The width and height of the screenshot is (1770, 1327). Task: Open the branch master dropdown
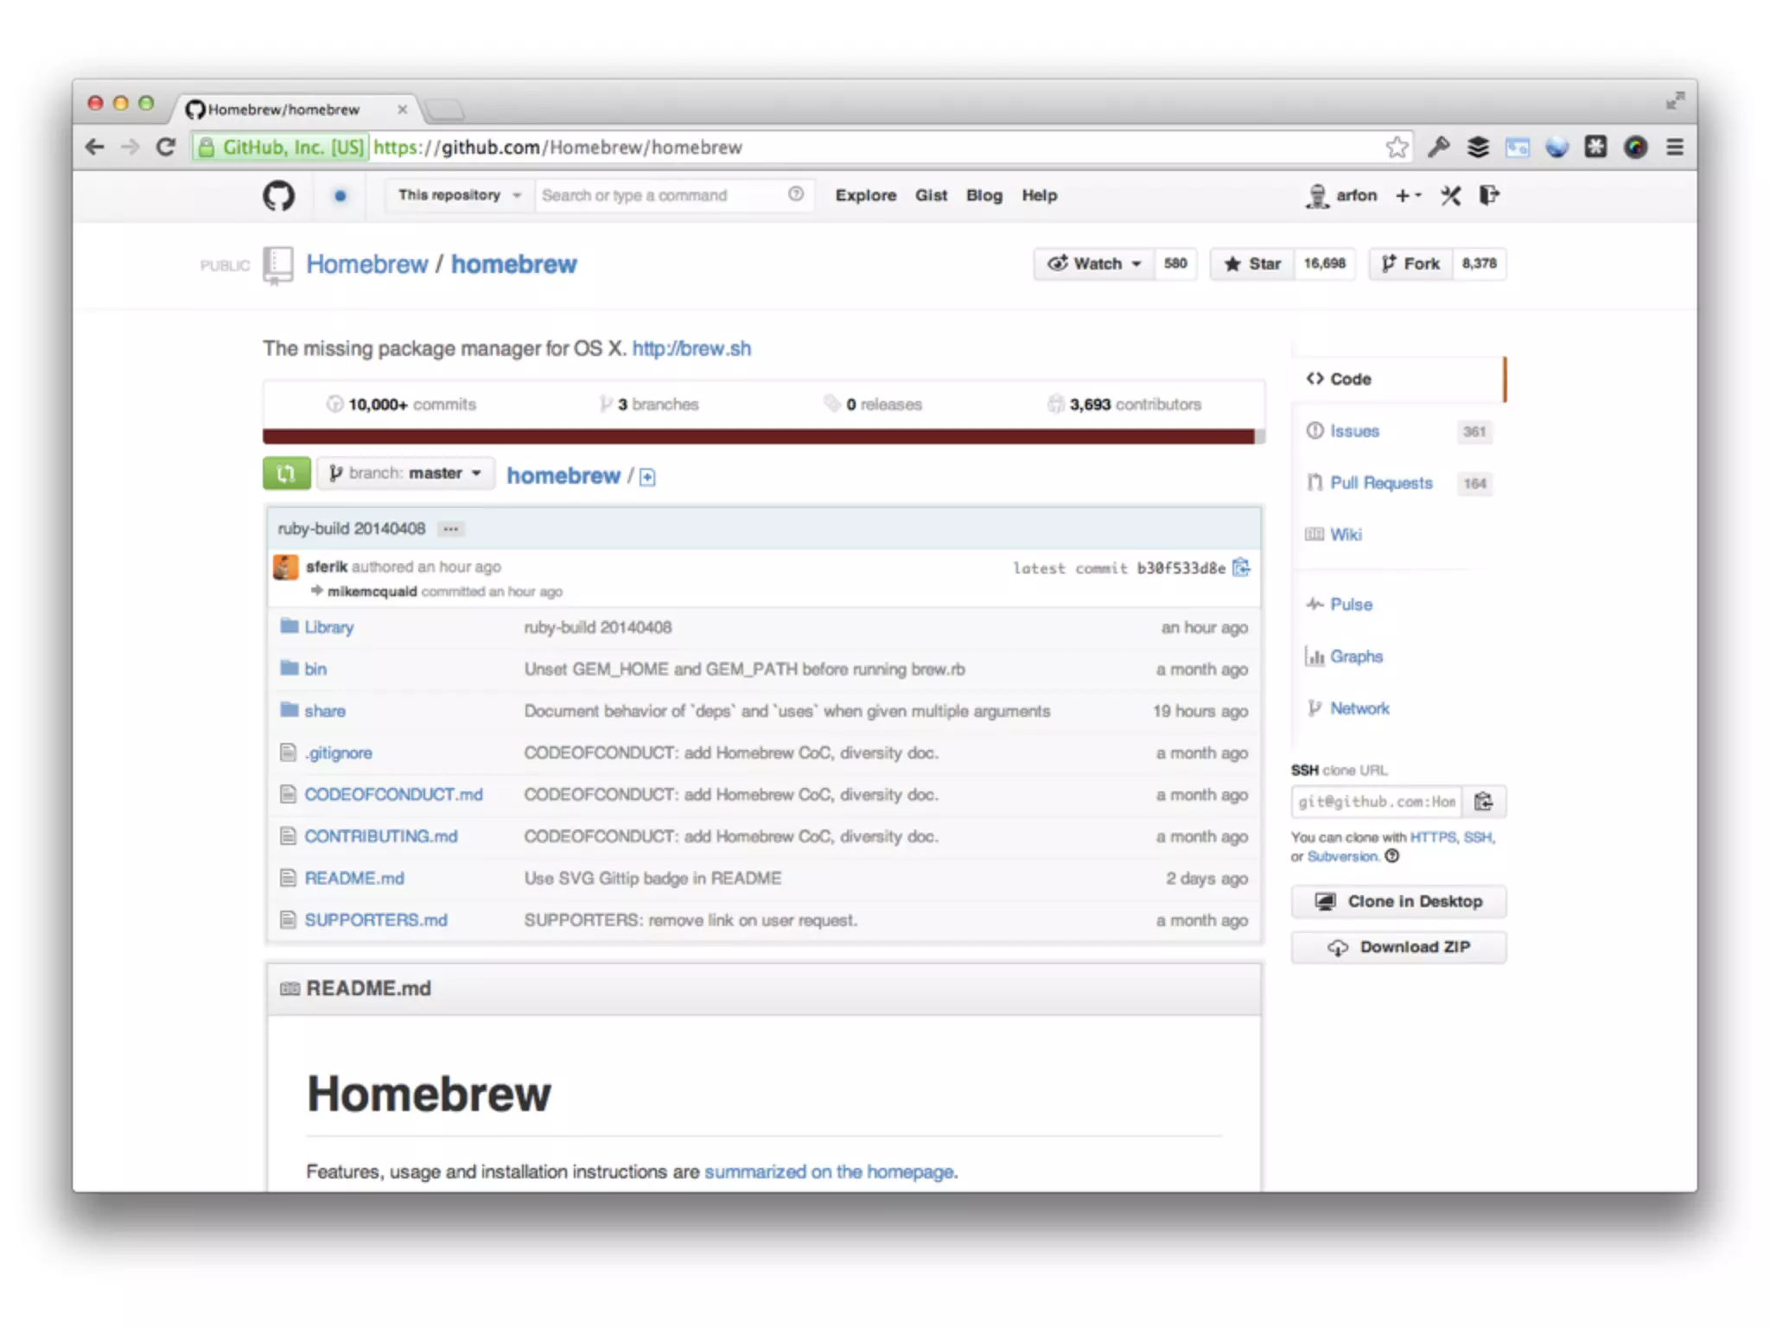click(x=405, y=473)
